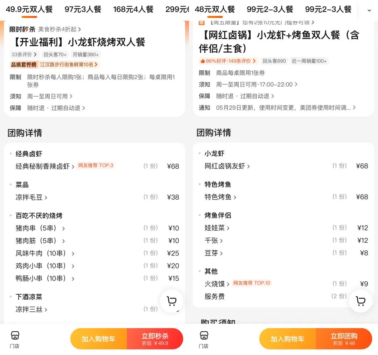378x355 pixels.
Task: Open the shopping cart on the left deal
Action: tap(171, 301)
